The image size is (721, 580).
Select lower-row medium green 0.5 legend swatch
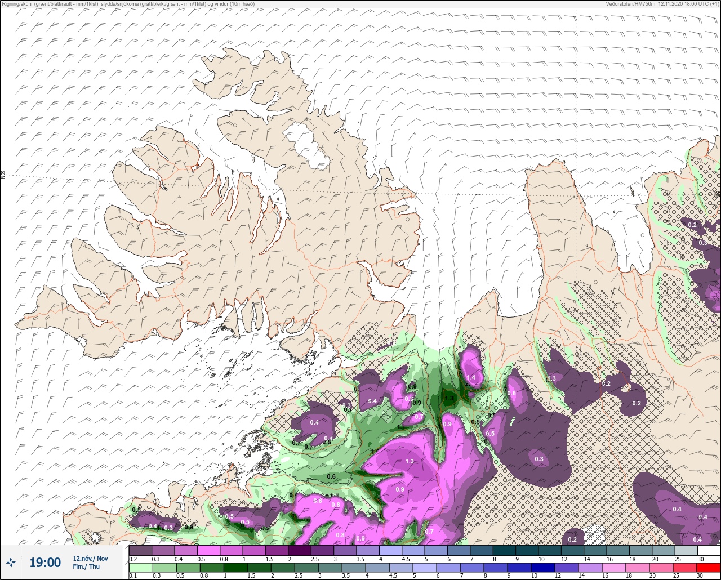tap(188, 568)
